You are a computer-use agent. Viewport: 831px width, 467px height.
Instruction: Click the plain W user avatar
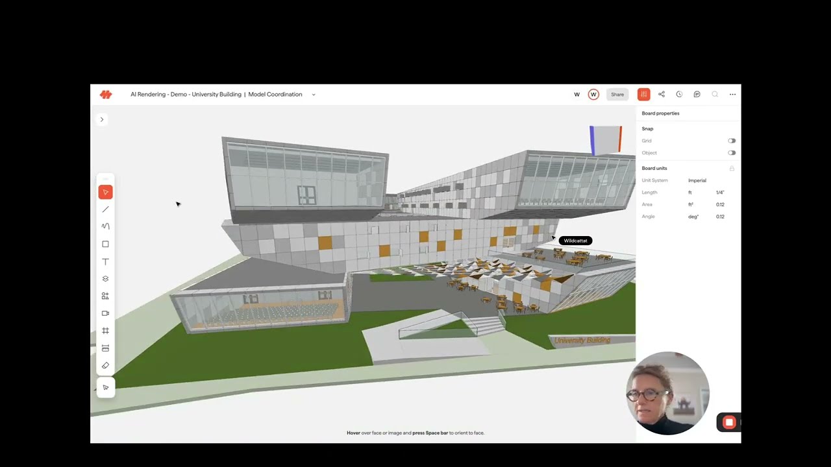[x=577, y=95]
